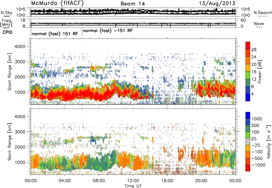This screenshot has height=188, width=272.
Task: Click the '12:00' time tick label
Action: click(x=133, y=181)
